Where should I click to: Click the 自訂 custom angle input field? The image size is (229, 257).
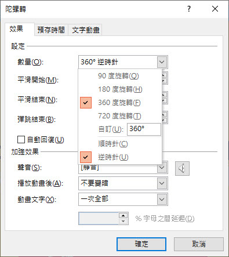click(x=144, y=129)
